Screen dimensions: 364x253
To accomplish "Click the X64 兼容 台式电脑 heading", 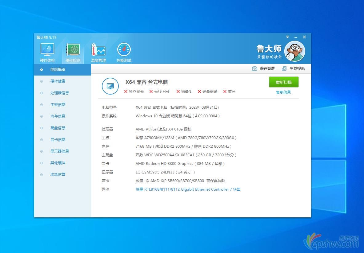I will click(x=147, y=82).
